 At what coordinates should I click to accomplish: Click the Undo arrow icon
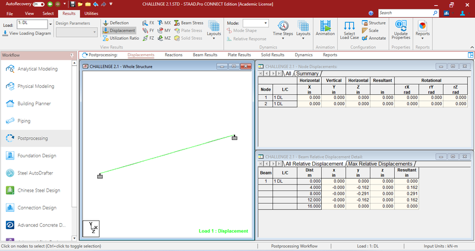96,4
